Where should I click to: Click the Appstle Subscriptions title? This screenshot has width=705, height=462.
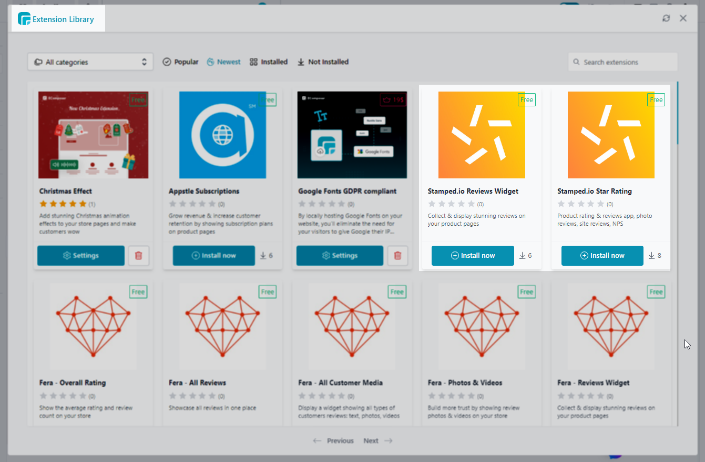point(204,191)
